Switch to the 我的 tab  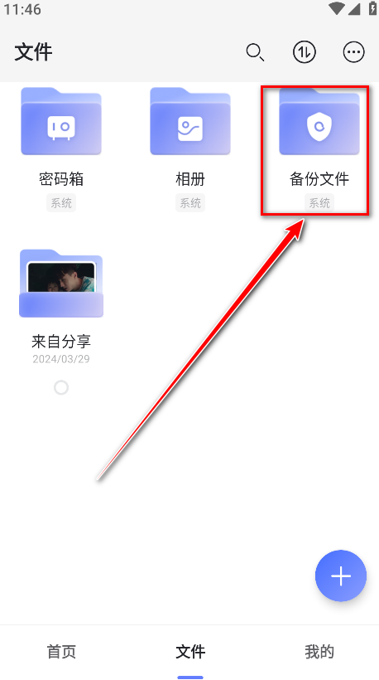click(319, 651)
